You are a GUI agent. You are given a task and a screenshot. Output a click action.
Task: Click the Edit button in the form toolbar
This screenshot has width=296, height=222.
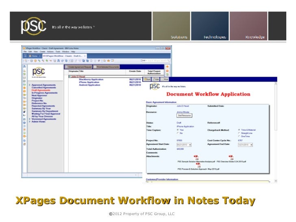(156, 79)
